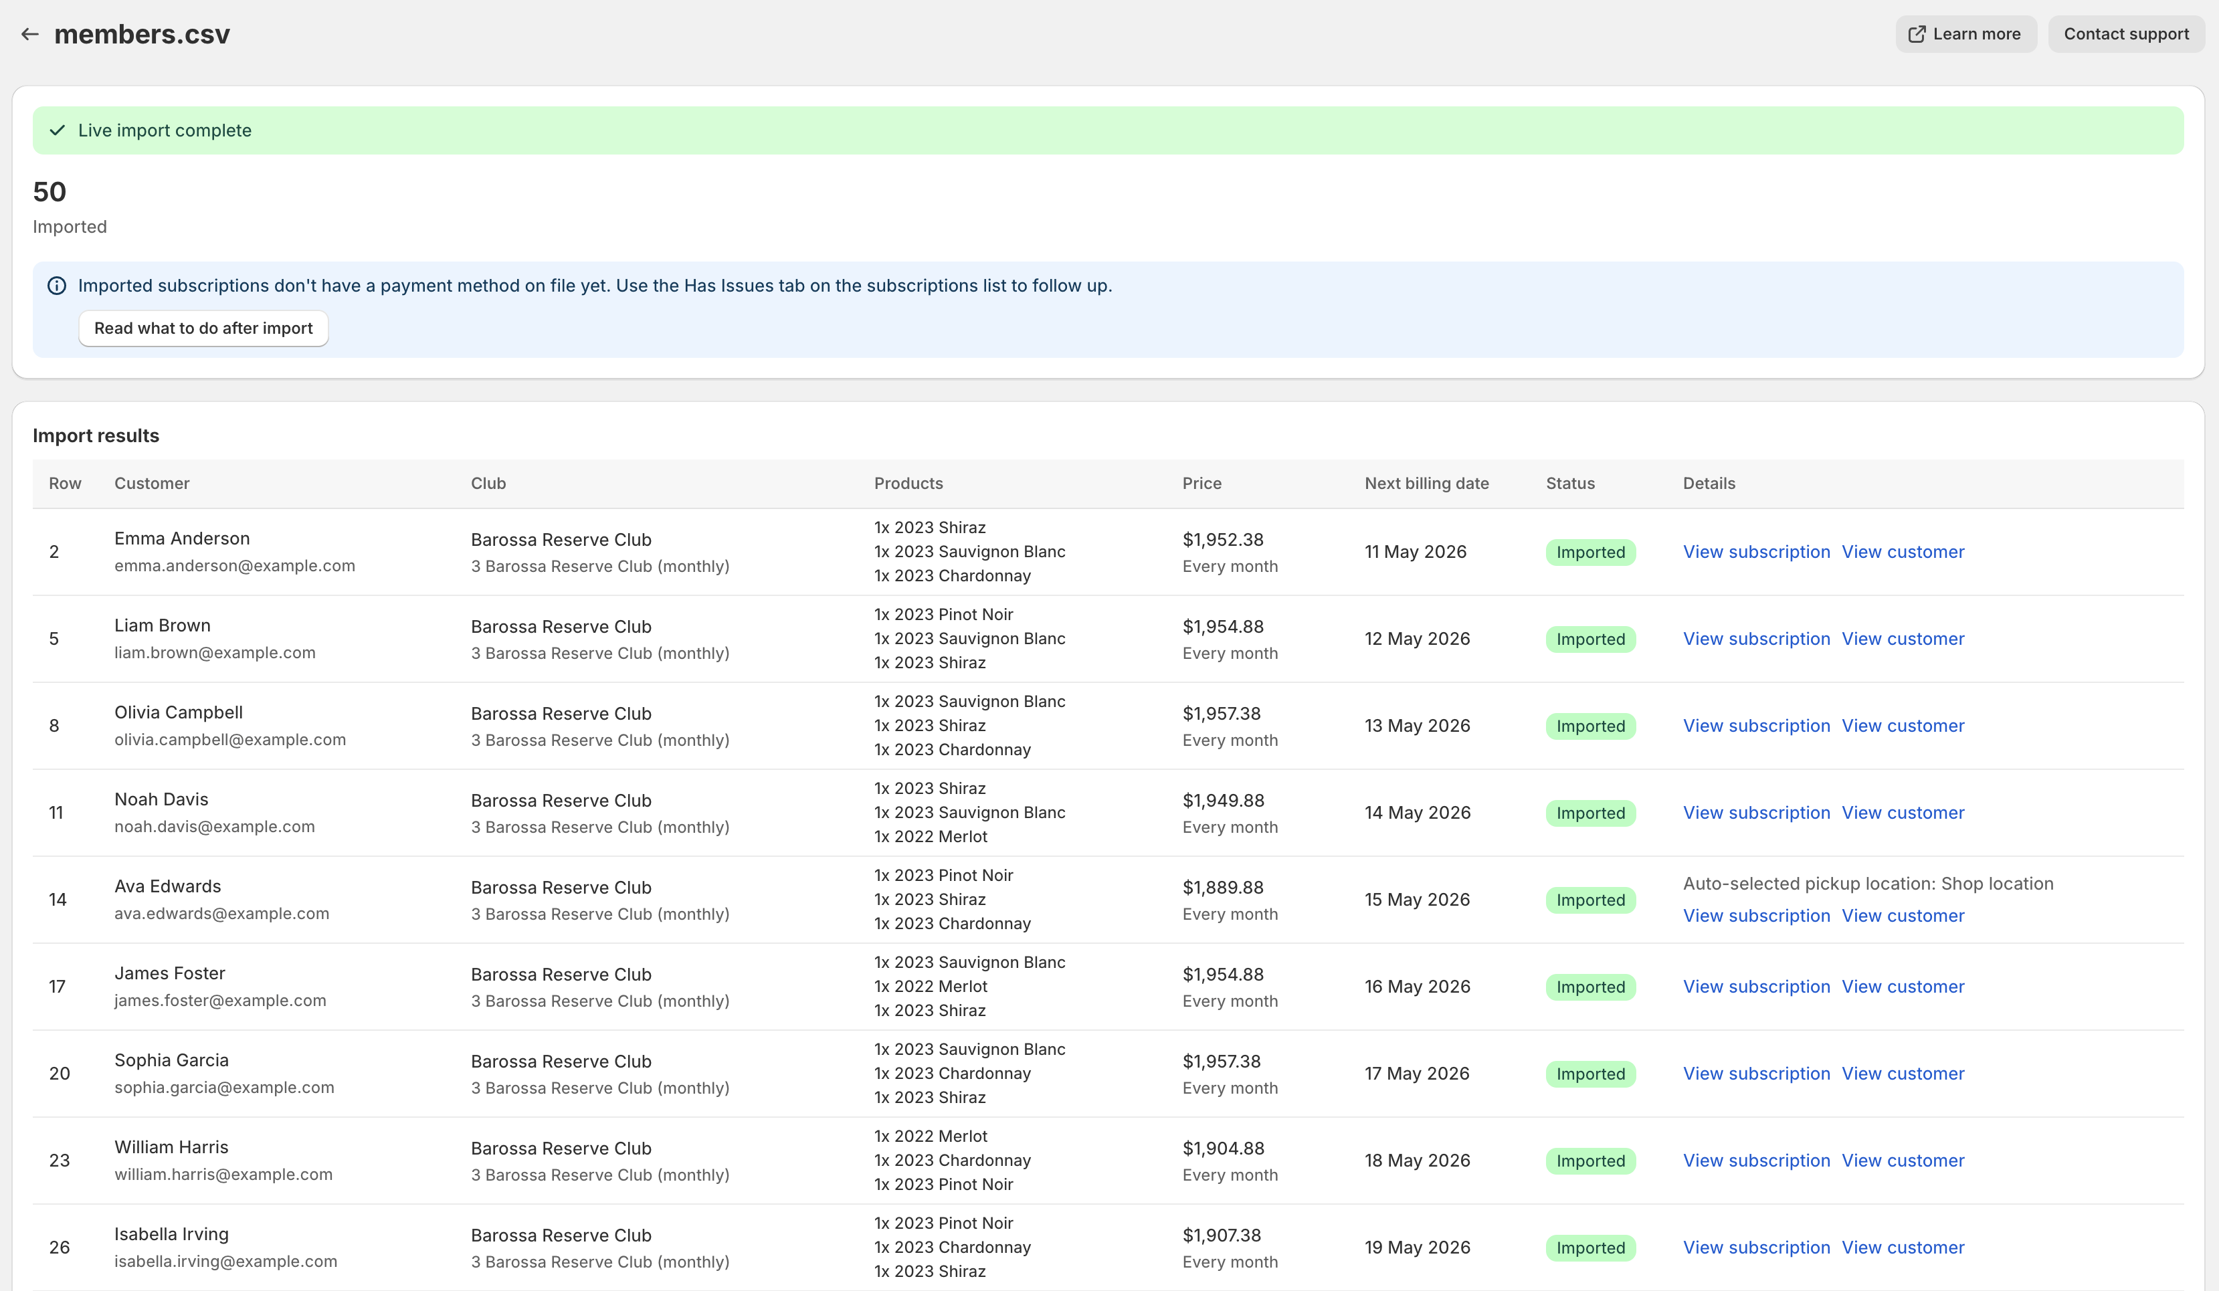
Task: Click the billing date 11 May 2026
Action: pos(1416,552)
